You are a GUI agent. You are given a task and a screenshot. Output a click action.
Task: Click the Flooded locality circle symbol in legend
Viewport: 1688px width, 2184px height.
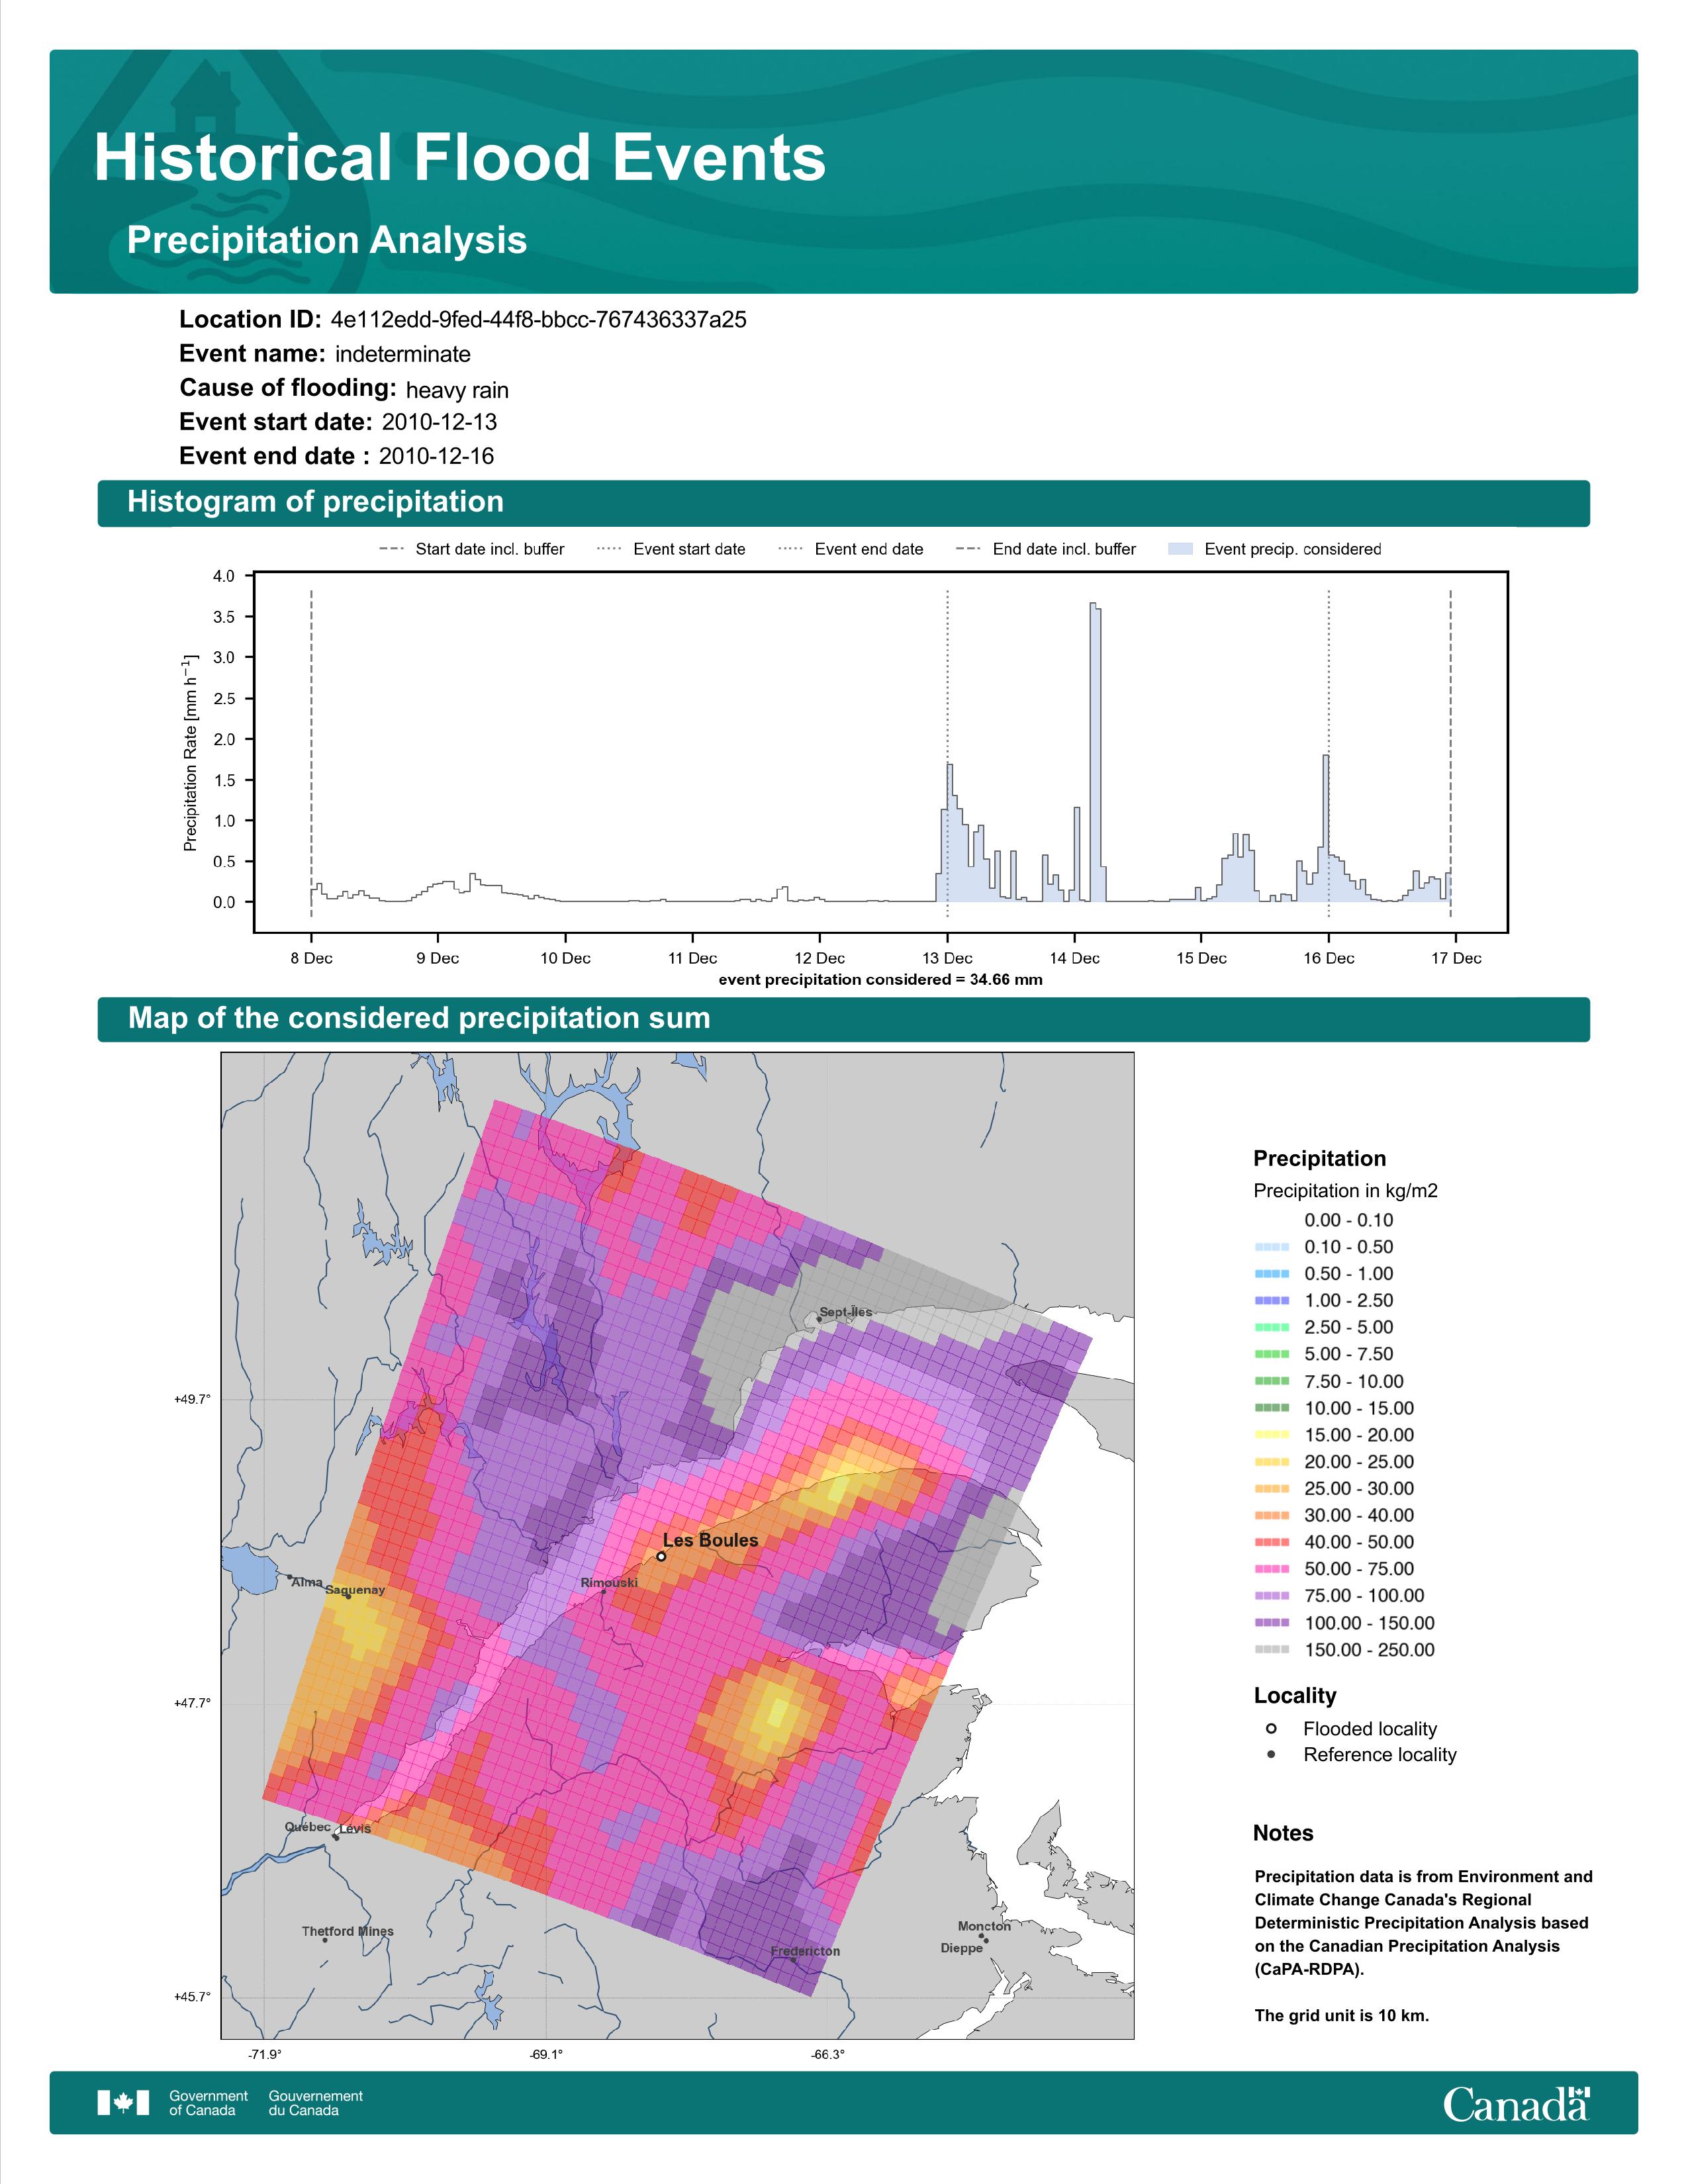tap(1271, 1728)
